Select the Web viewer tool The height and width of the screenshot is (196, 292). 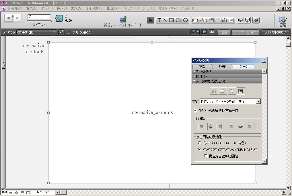(231, 20)
